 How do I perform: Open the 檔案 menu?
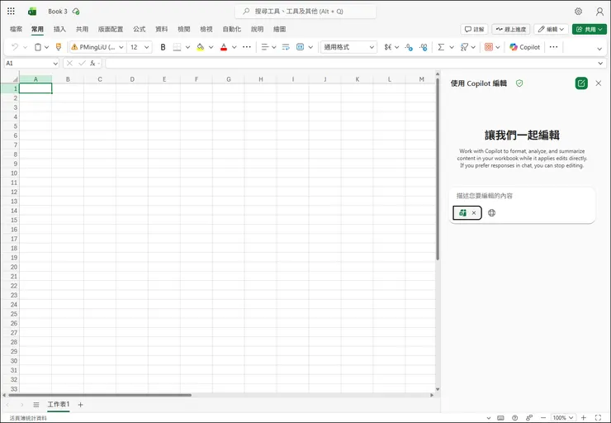(x=16, y=29)
